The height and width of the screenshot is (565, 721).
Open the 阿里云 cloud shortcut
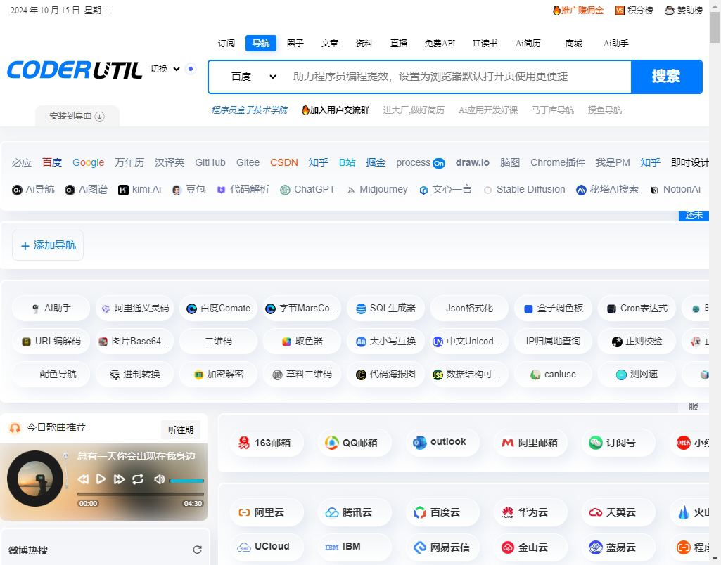[x=267, y=512]
